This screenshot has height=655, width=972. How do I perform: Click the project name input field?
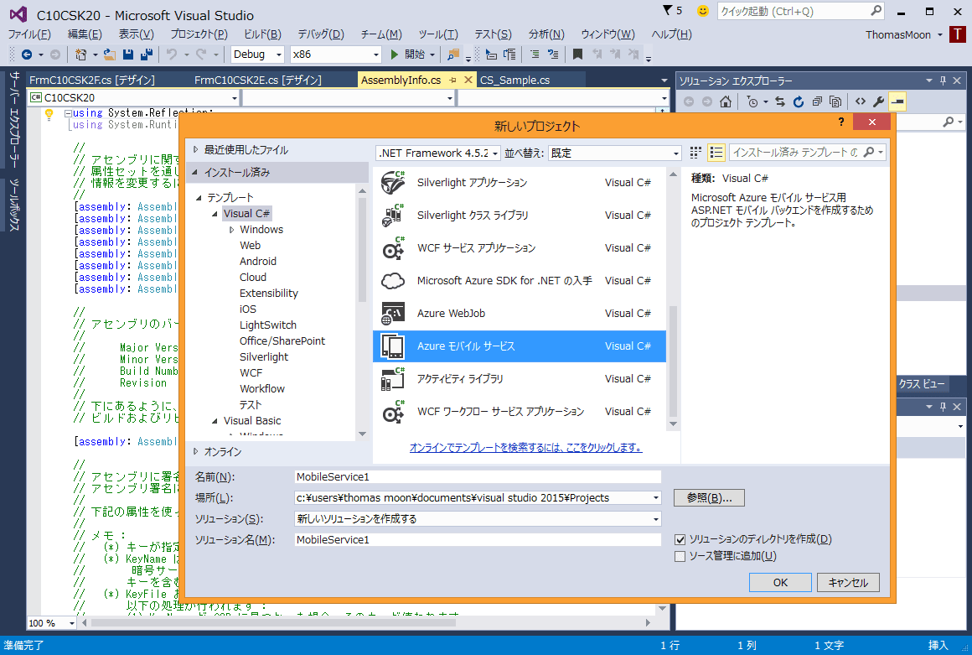point(478,477)
